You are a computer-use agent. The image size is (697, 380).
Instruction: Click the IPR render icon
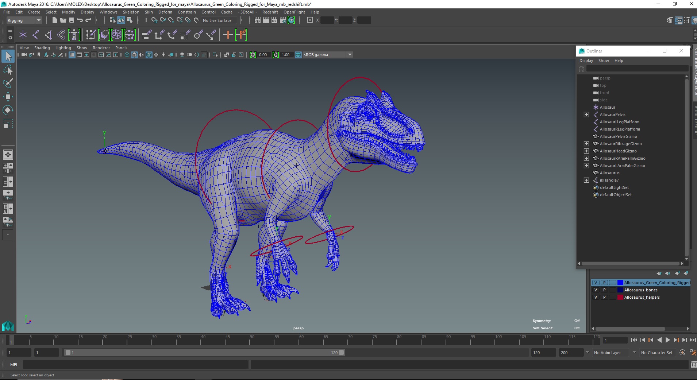(274, 20)
